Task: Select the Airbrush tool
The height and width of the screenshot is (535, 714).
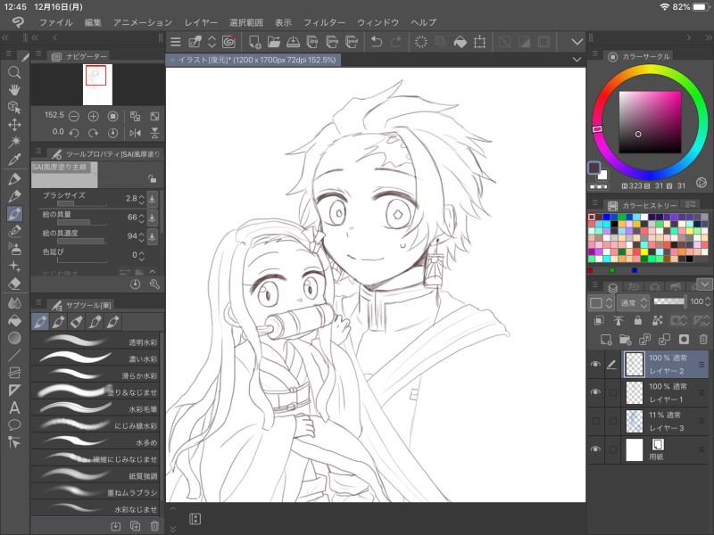Action: tap(14, 249)
